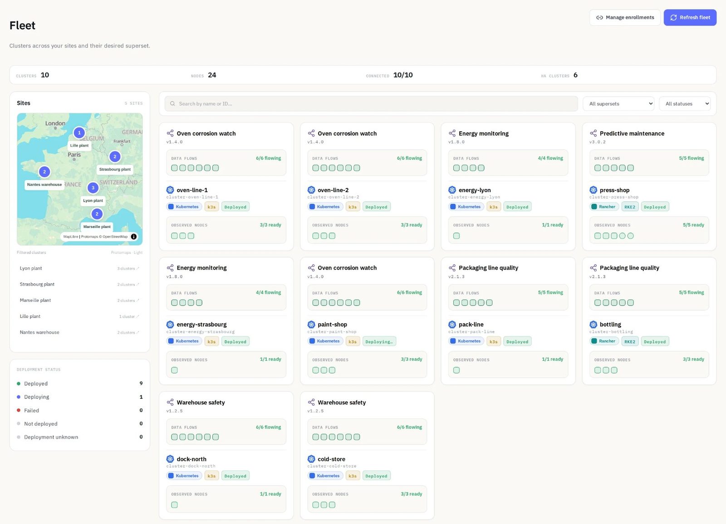Click the Deployment unknown status row
The height and width of the screenshot is (524, 726).
click(x=80, y=437)
